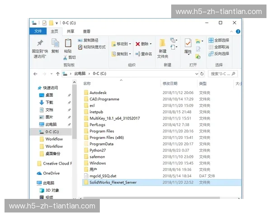Click the Pin to Quick access icon
Screen dimensions: 271x217
[40, 44]
